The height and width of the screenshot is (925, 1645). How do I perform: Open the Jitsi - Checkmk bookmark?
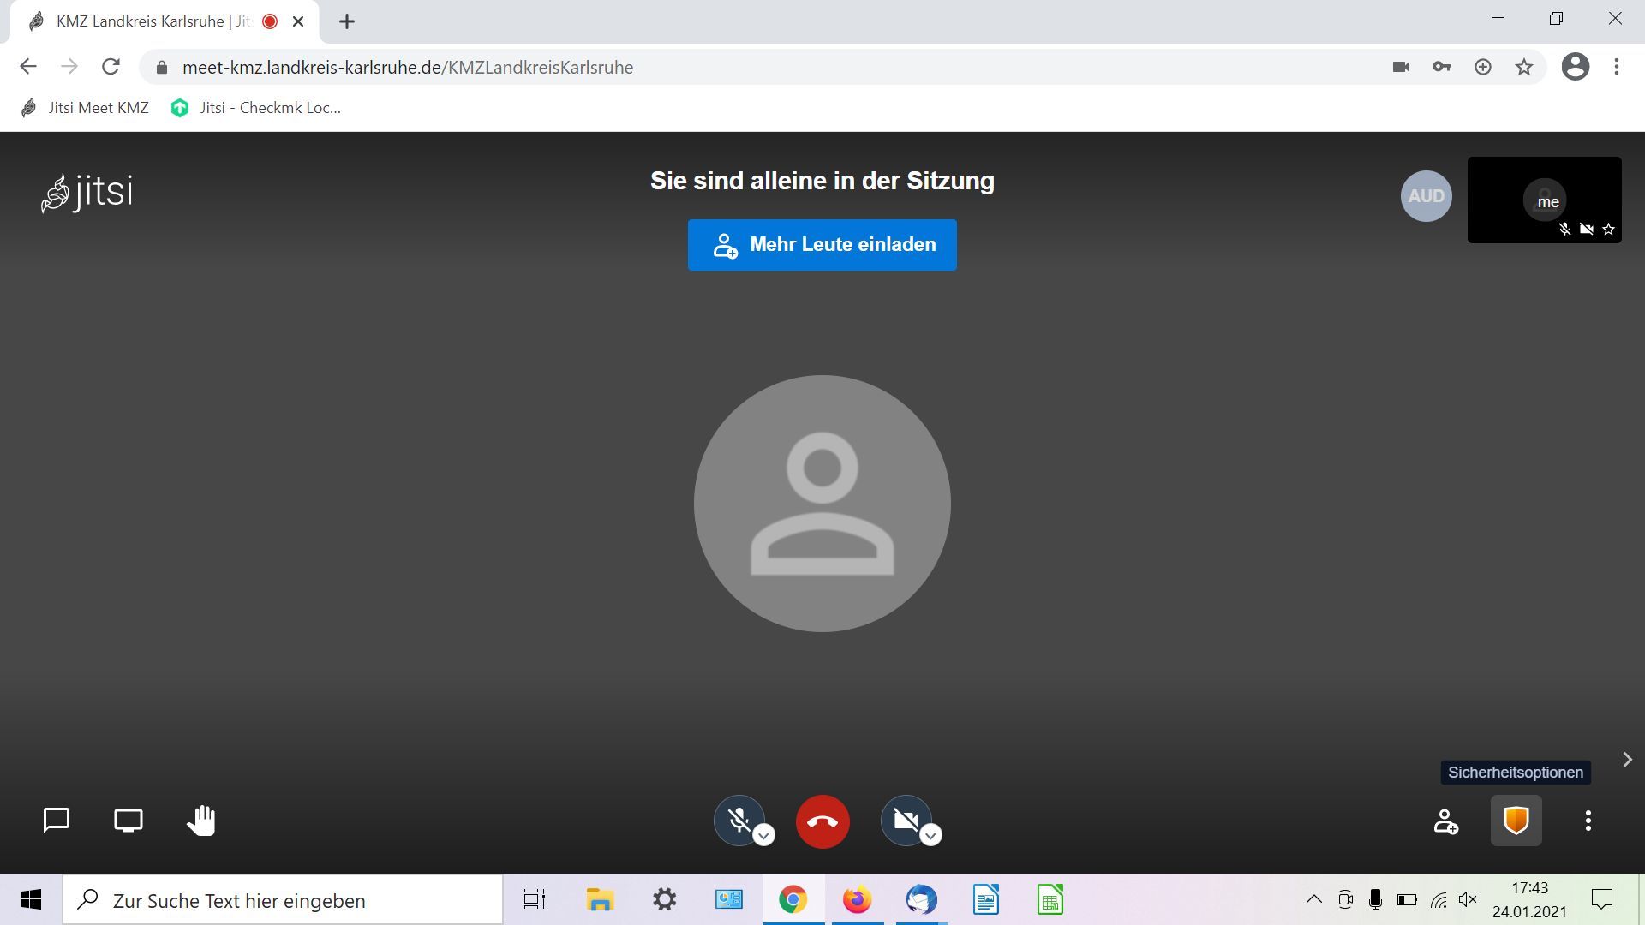(x=257, y=108)
